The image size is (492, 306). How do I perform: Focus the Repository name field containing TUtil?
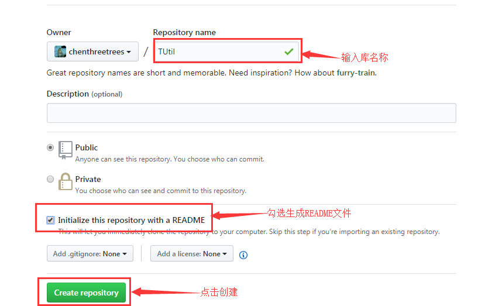pos(222,51)
